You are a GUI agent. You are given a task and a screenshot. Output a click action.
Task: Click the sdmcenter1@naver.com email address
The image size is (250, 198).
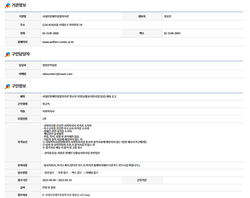point(57,74)
